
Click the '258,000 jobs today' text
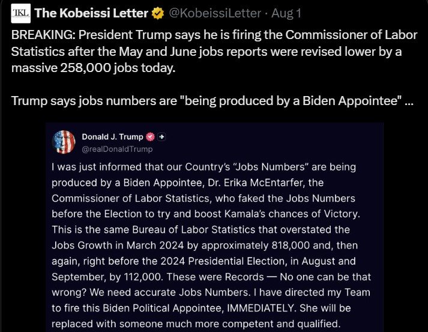[118, 68]
